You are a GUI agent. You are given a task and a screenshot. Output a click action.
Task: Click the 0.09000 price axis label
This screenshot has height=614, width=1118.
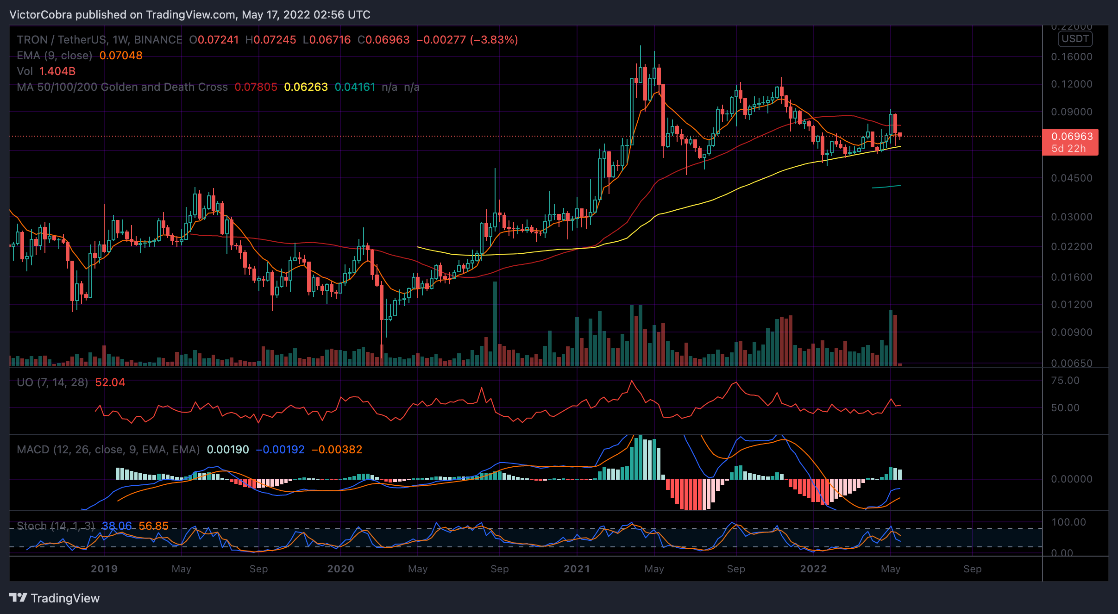pyautogui.click(x=1072, y=112)
